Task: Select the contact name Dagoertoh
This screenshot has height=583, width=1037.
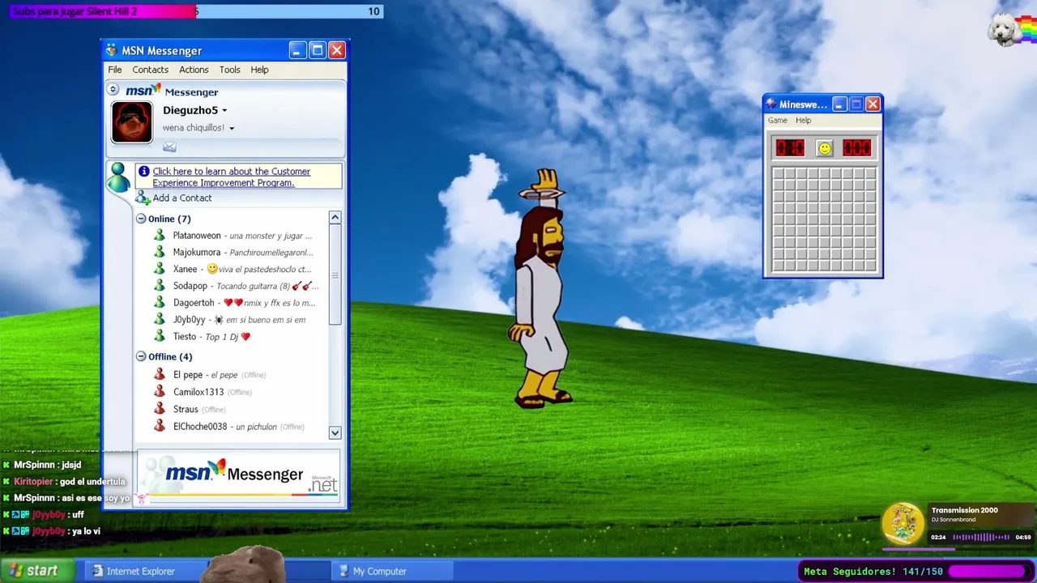Action: click(194, 303)
